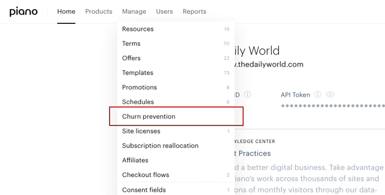Choose Templates menu item

[x=176, y=73]
